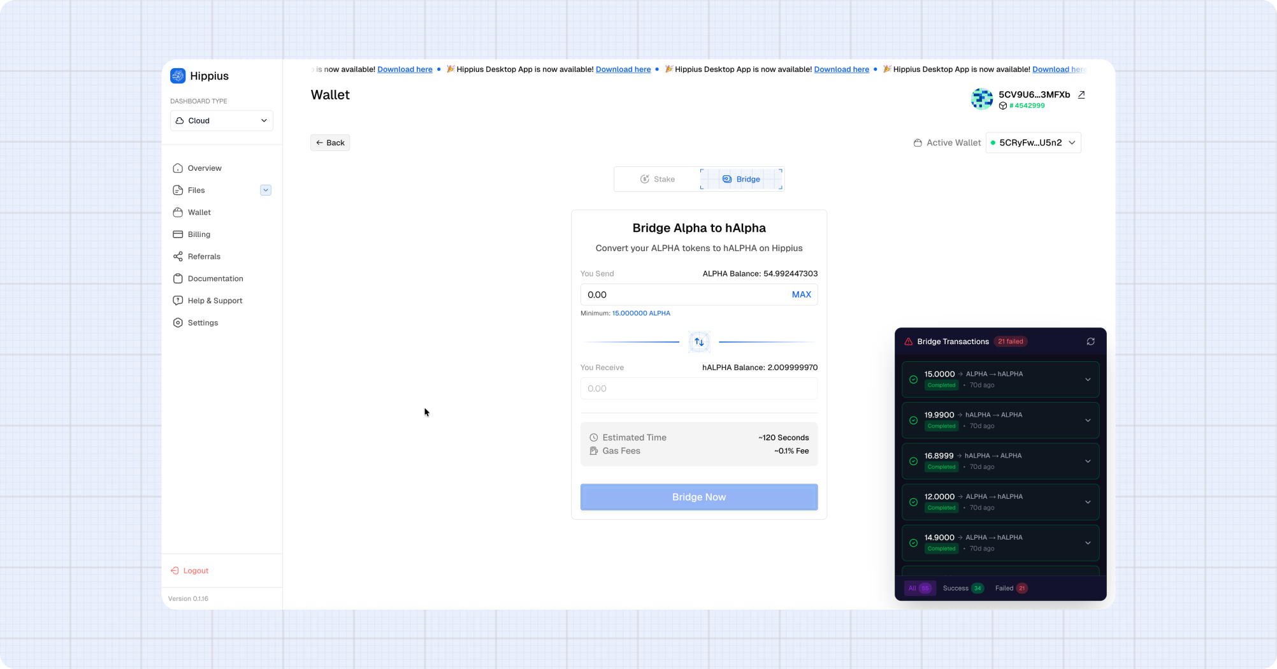Click the Back button

pos(330,143)
